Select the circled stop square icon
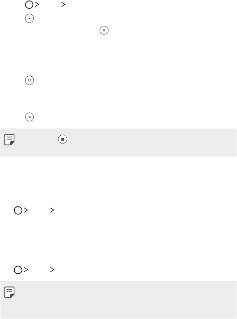 pyautogui.click(x=29, y=80)
